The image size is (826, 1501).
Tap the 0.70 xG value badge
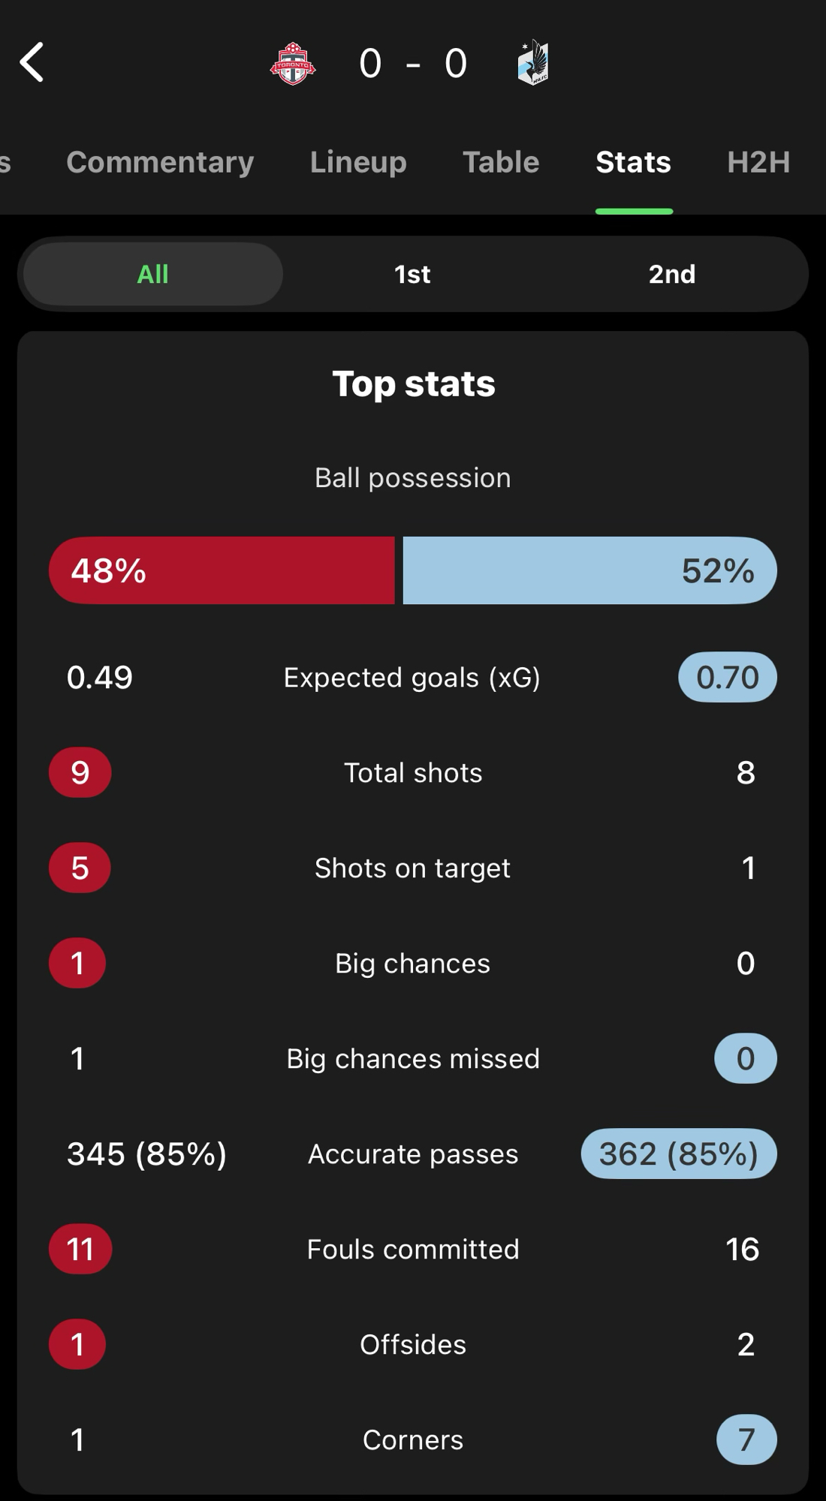pyautogui.click(x=727, y=678)
